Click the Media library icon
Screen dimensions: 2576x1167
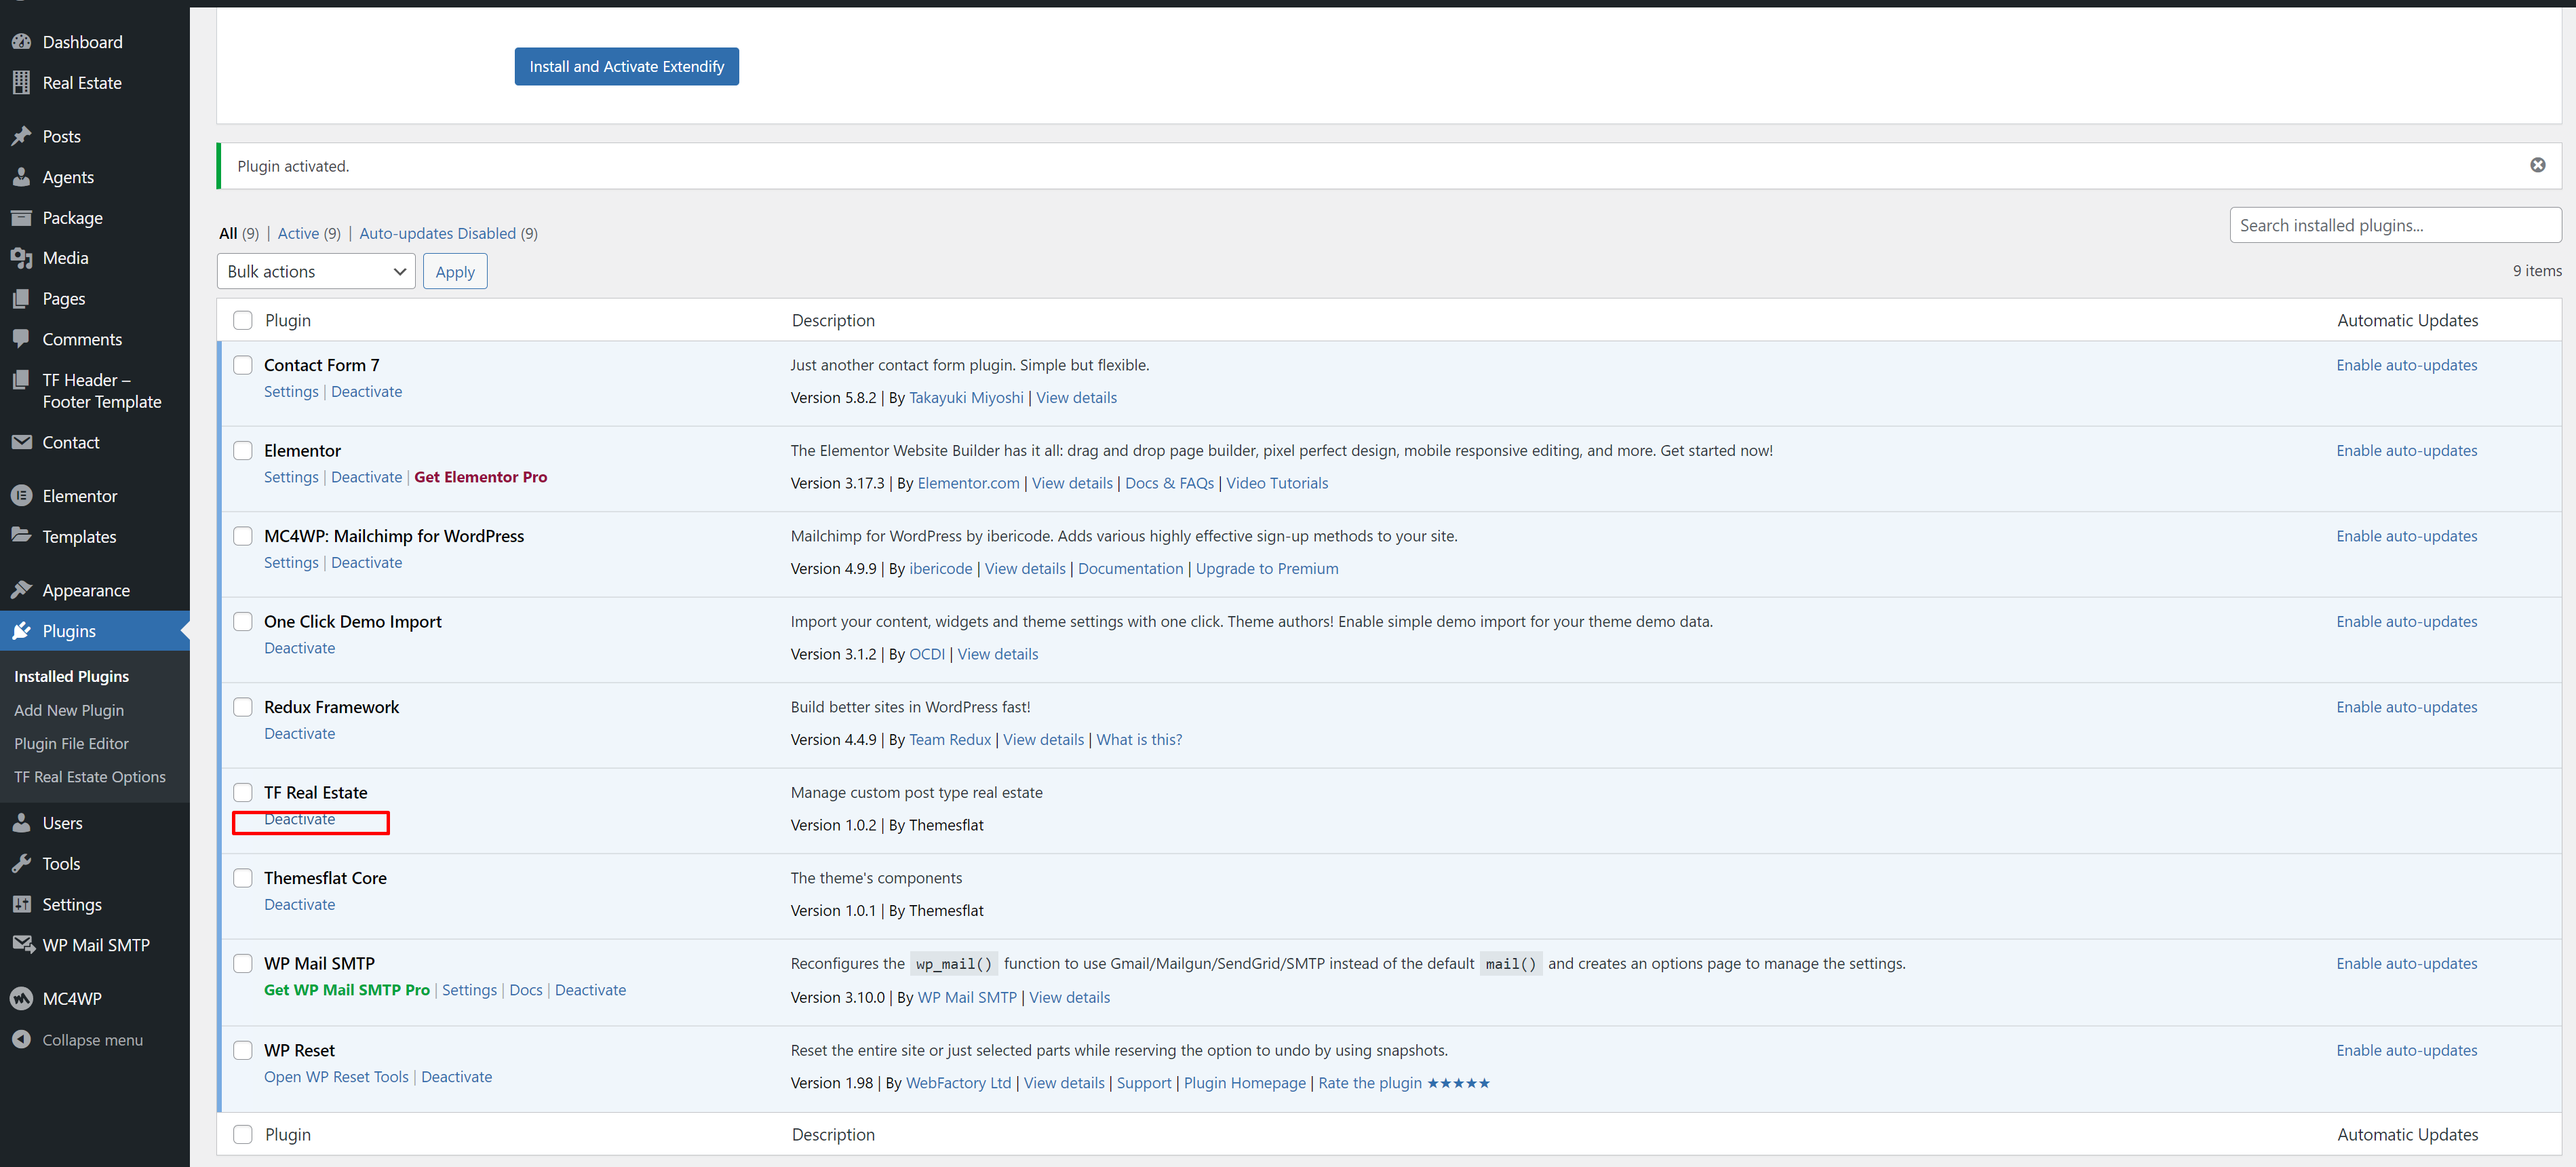tap(21, 258)
